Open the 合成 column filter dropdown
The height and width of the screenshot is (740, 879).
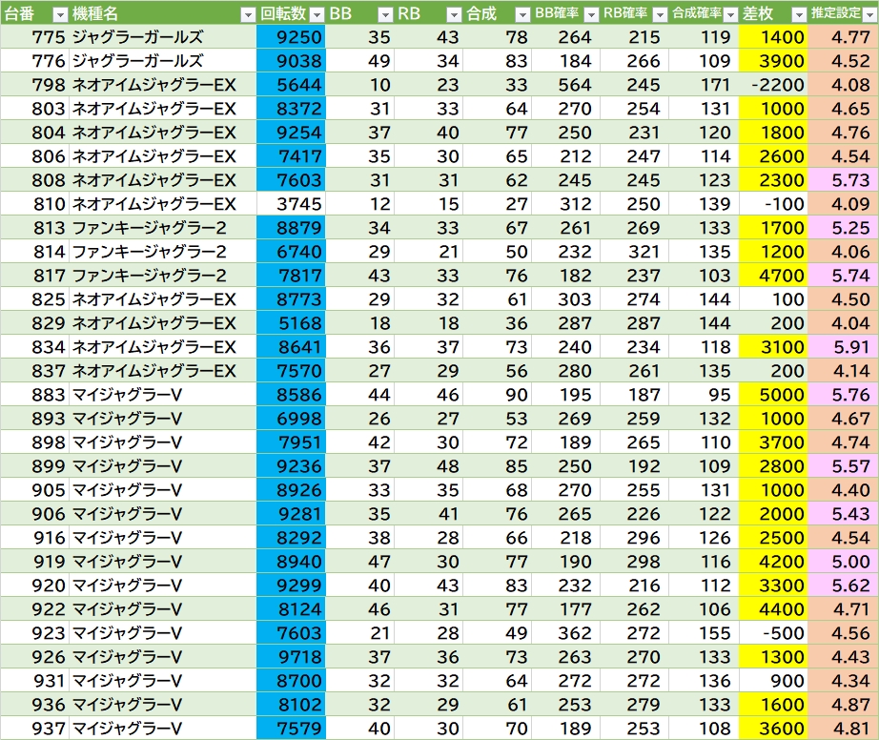522,14
